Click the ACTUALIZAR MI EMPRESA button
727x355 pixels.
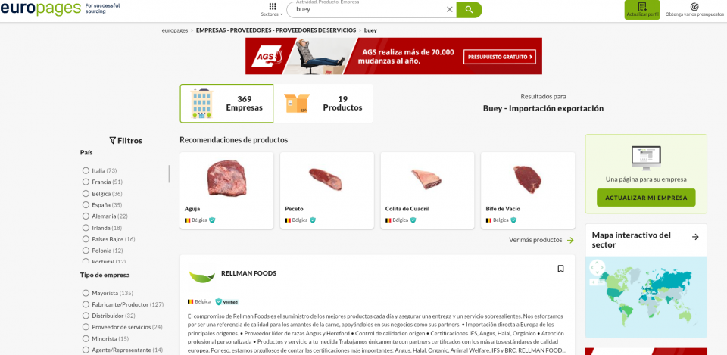click(x=646, y=198)
